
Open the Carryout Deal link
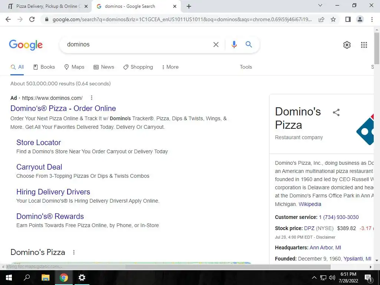click(39, 167)
